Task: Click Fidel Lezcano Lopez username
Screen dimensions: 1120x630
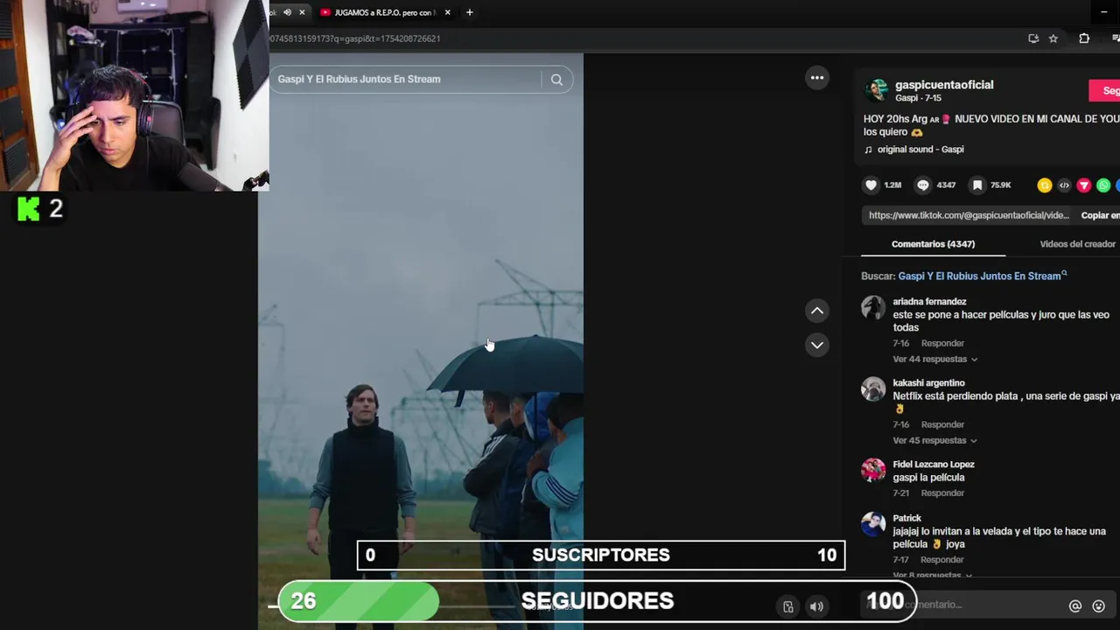Action: click(934, 464)
